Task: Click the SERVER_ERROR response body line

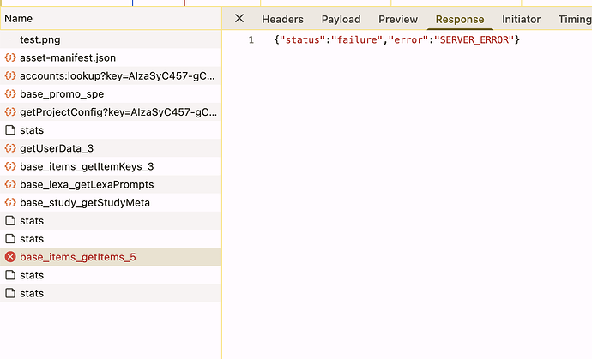Action: pyautogui.click(x=397, y=40)
